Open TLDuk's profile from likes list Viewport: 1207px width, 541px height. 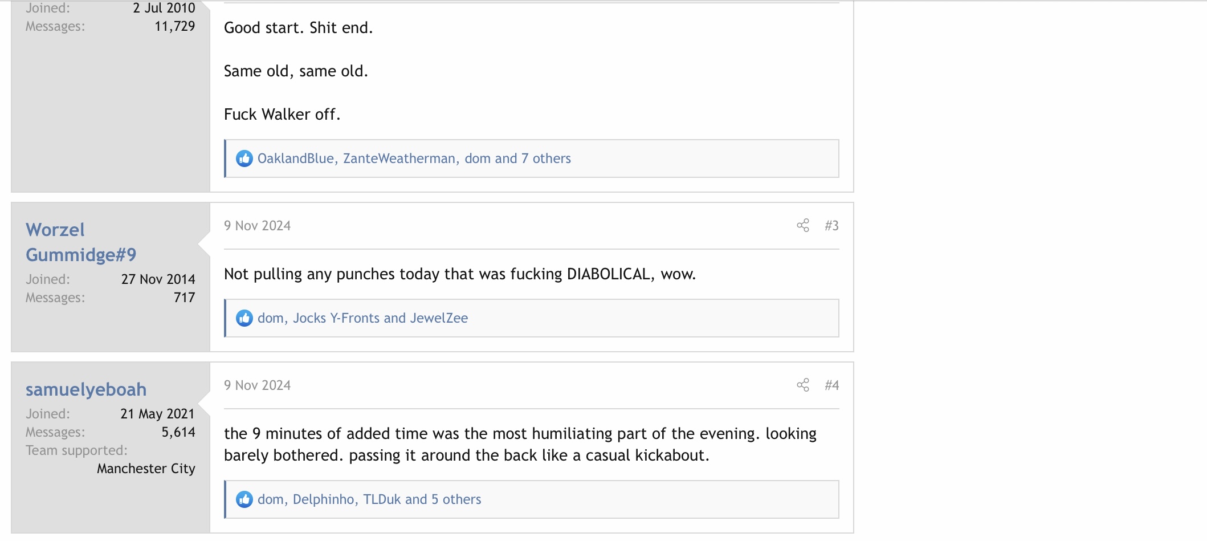pyautogui.click(x=382, y=499)
